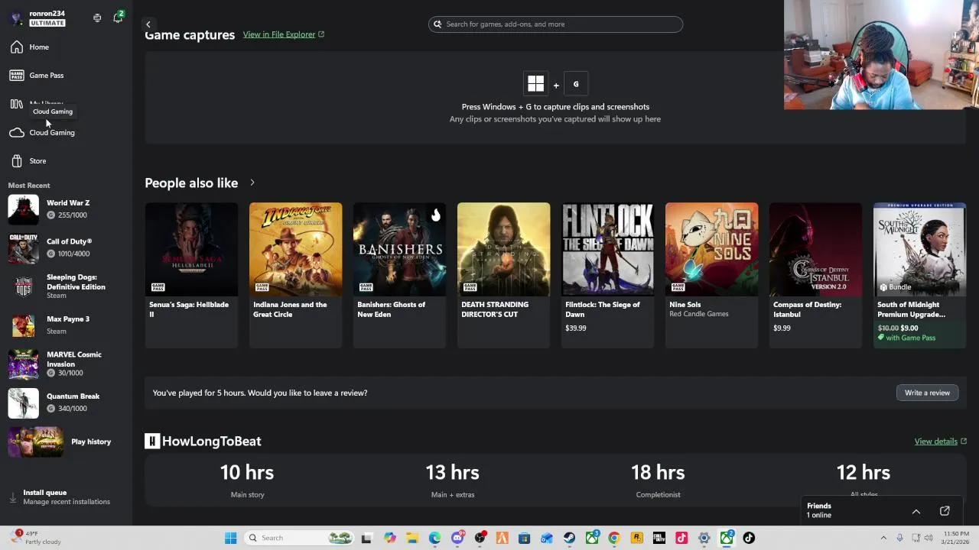Click the HowLongToBeat logo icon

click(152, 442)
